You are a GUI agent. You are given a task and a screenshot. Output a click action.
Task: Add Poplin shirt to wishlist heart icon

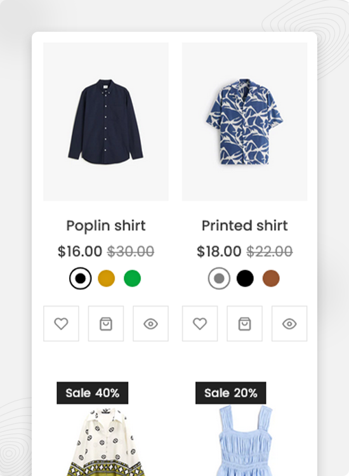point(61,324)
